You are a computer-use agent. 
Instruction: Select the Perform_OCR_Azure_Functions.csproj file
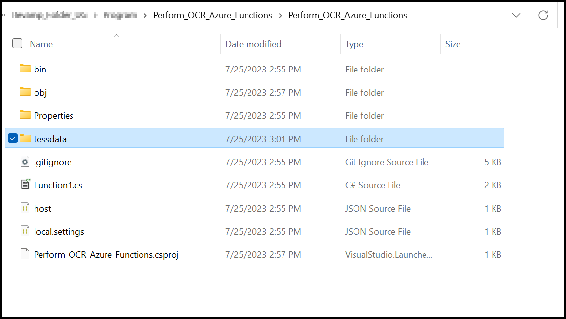[x=106, y=254]
